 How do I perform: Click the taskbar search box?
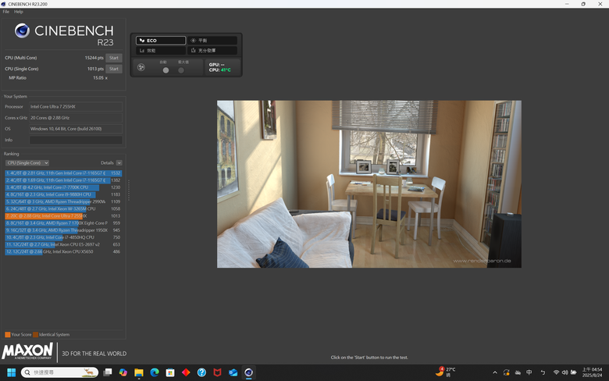tap(59, 373)
